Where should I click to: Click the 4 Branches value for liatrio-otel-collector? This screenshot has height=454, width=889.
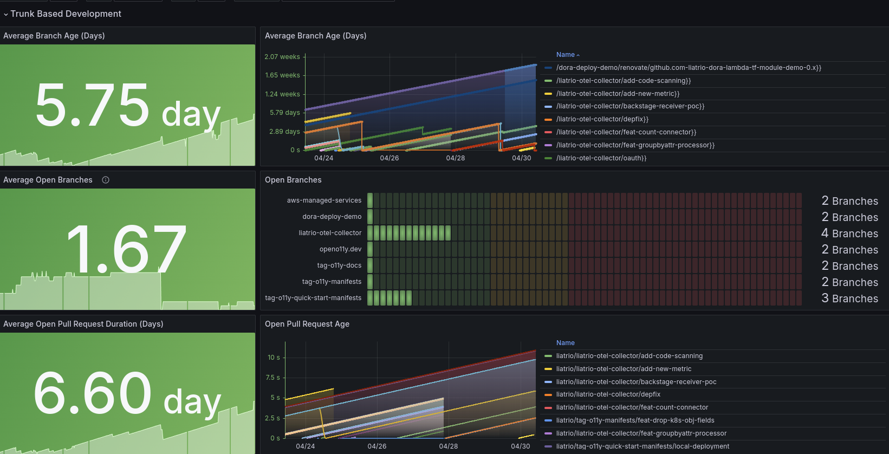849,234
